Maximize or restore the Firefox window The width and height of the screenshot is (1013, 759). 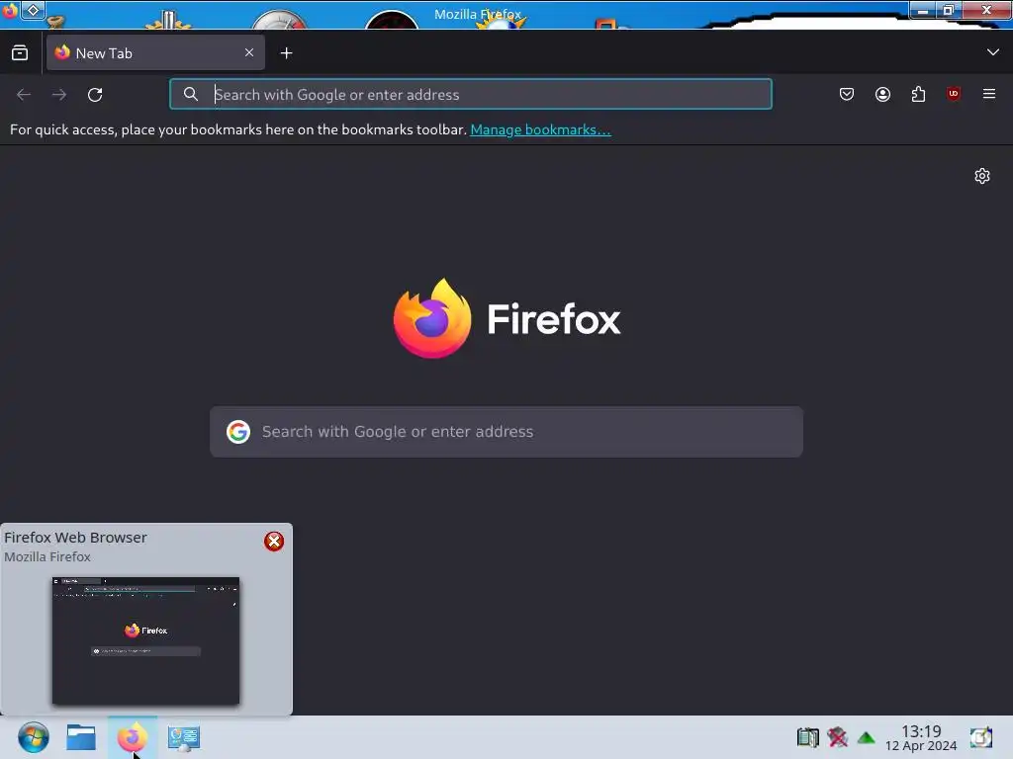point(949,10)
